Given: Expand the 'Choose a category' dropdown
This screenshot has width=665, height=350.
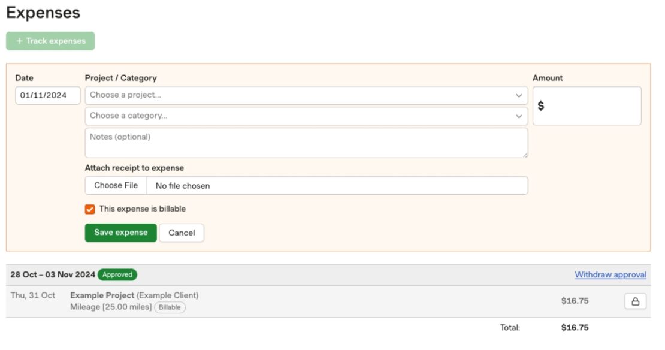Looking at the screenshot, I should point(300,116).
